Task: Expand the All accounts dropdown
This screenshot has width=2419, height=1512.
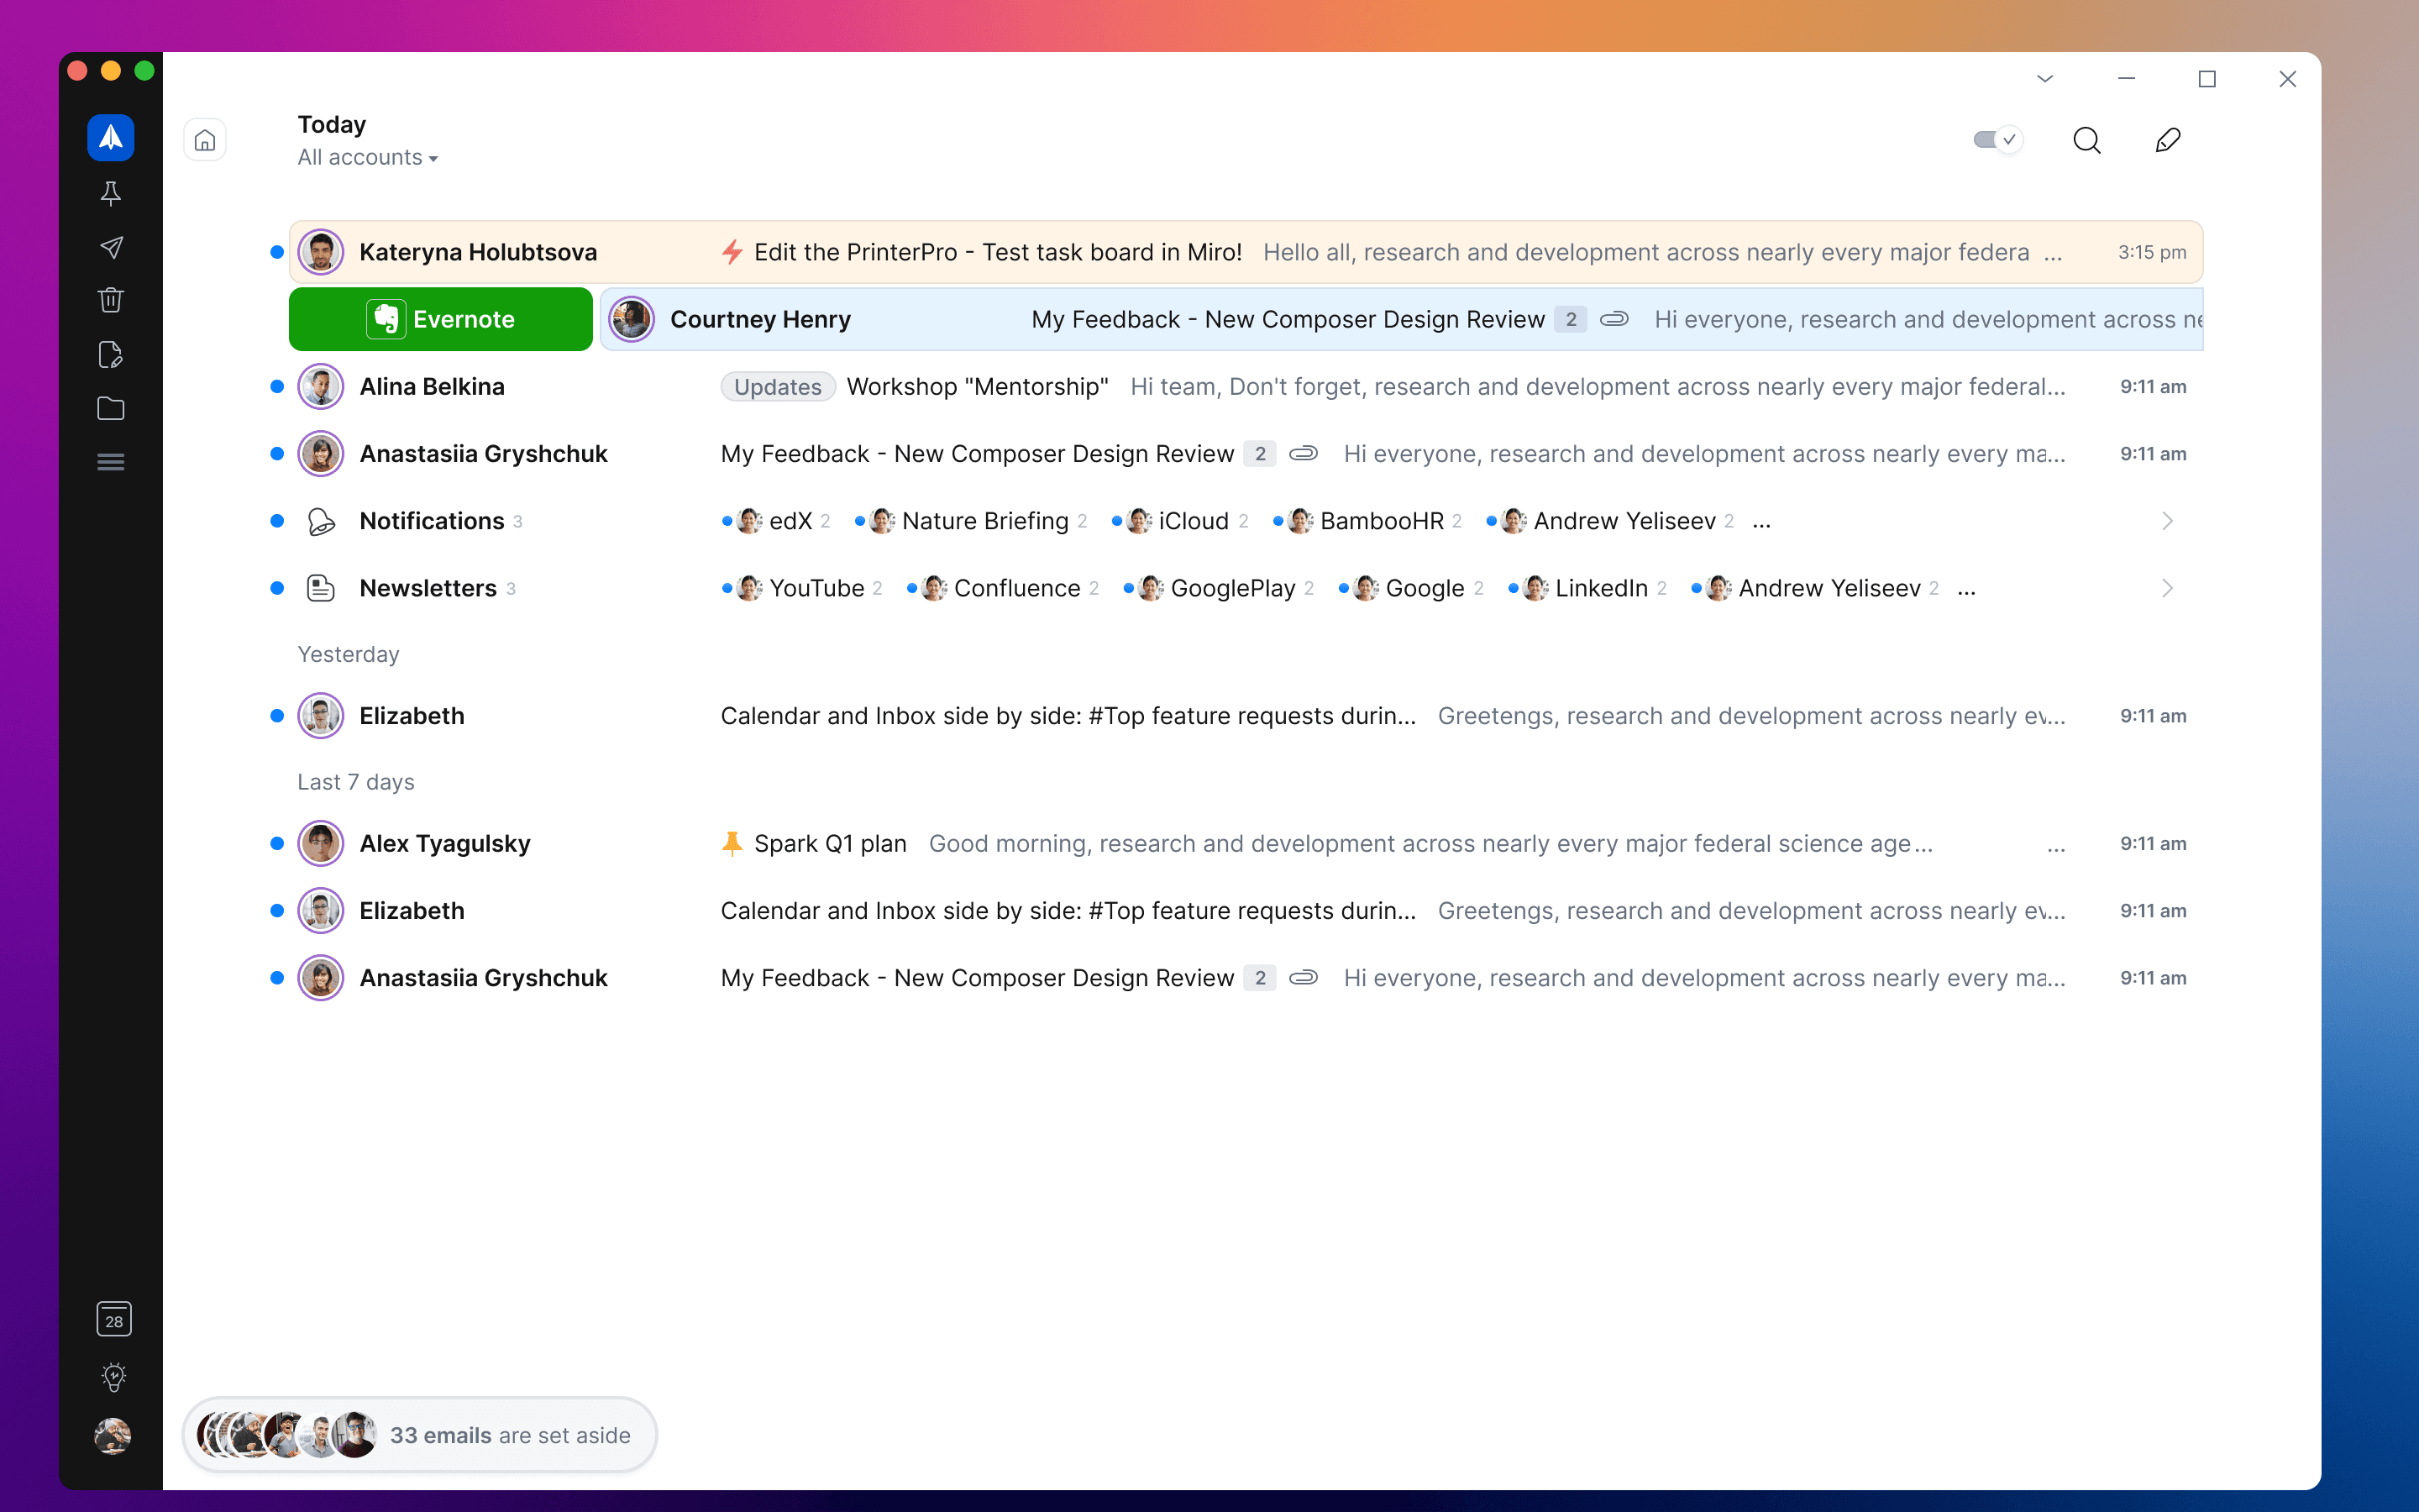Action: [x=368, y=158]
